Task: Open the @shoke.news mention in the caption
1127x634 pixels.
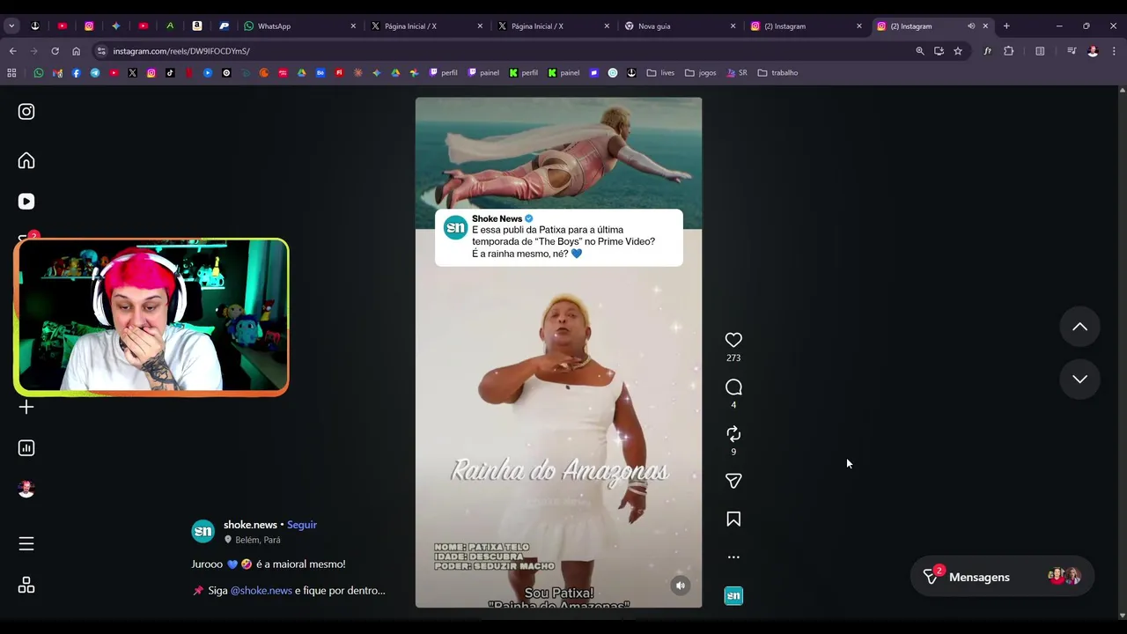Action: click(x=261, y=591)
